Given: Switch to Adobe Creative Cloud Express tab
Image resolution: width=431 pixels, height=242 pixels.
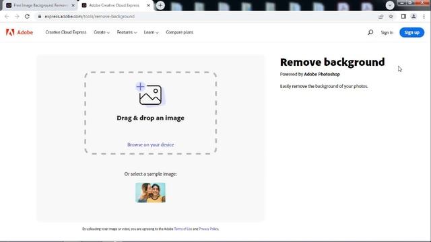Looking at the screenshot, I should 115,5.
